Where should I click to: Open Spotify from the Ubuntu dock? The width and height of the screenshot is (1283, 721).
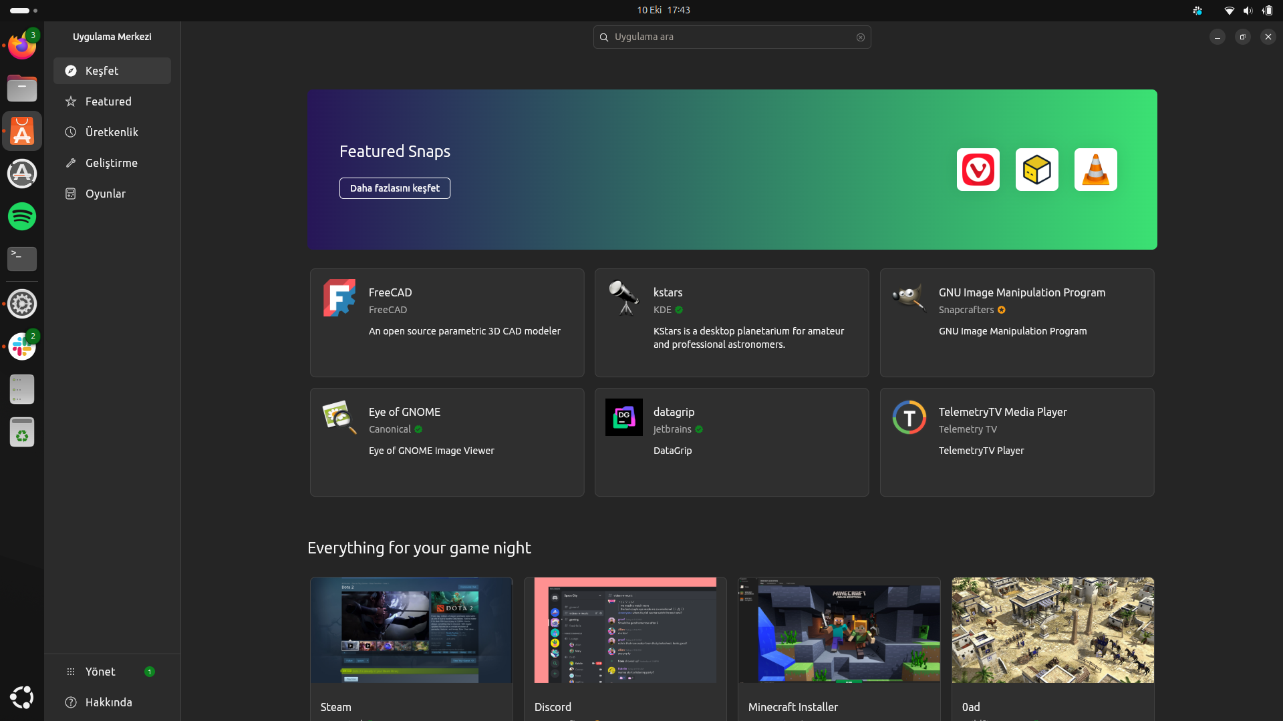(x=22, y=216)
